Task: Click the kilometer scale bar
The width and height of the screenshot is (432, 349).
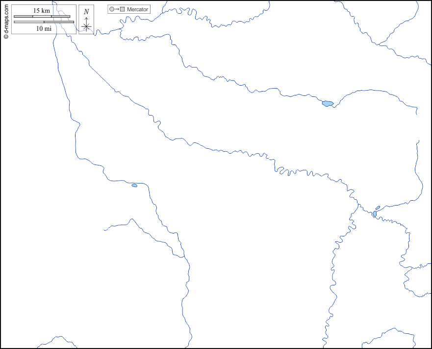Action: coord(42,16)
